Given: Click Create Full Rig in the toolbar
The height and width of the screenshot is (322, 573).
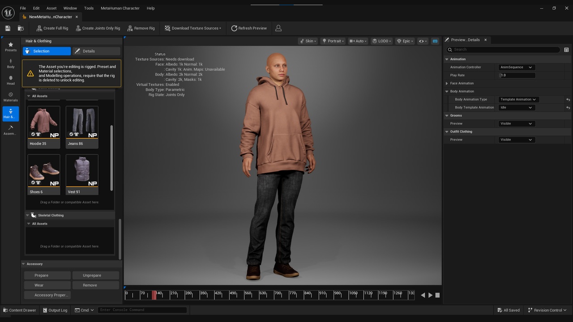Looking at the screenshot, I should [52, 28].
